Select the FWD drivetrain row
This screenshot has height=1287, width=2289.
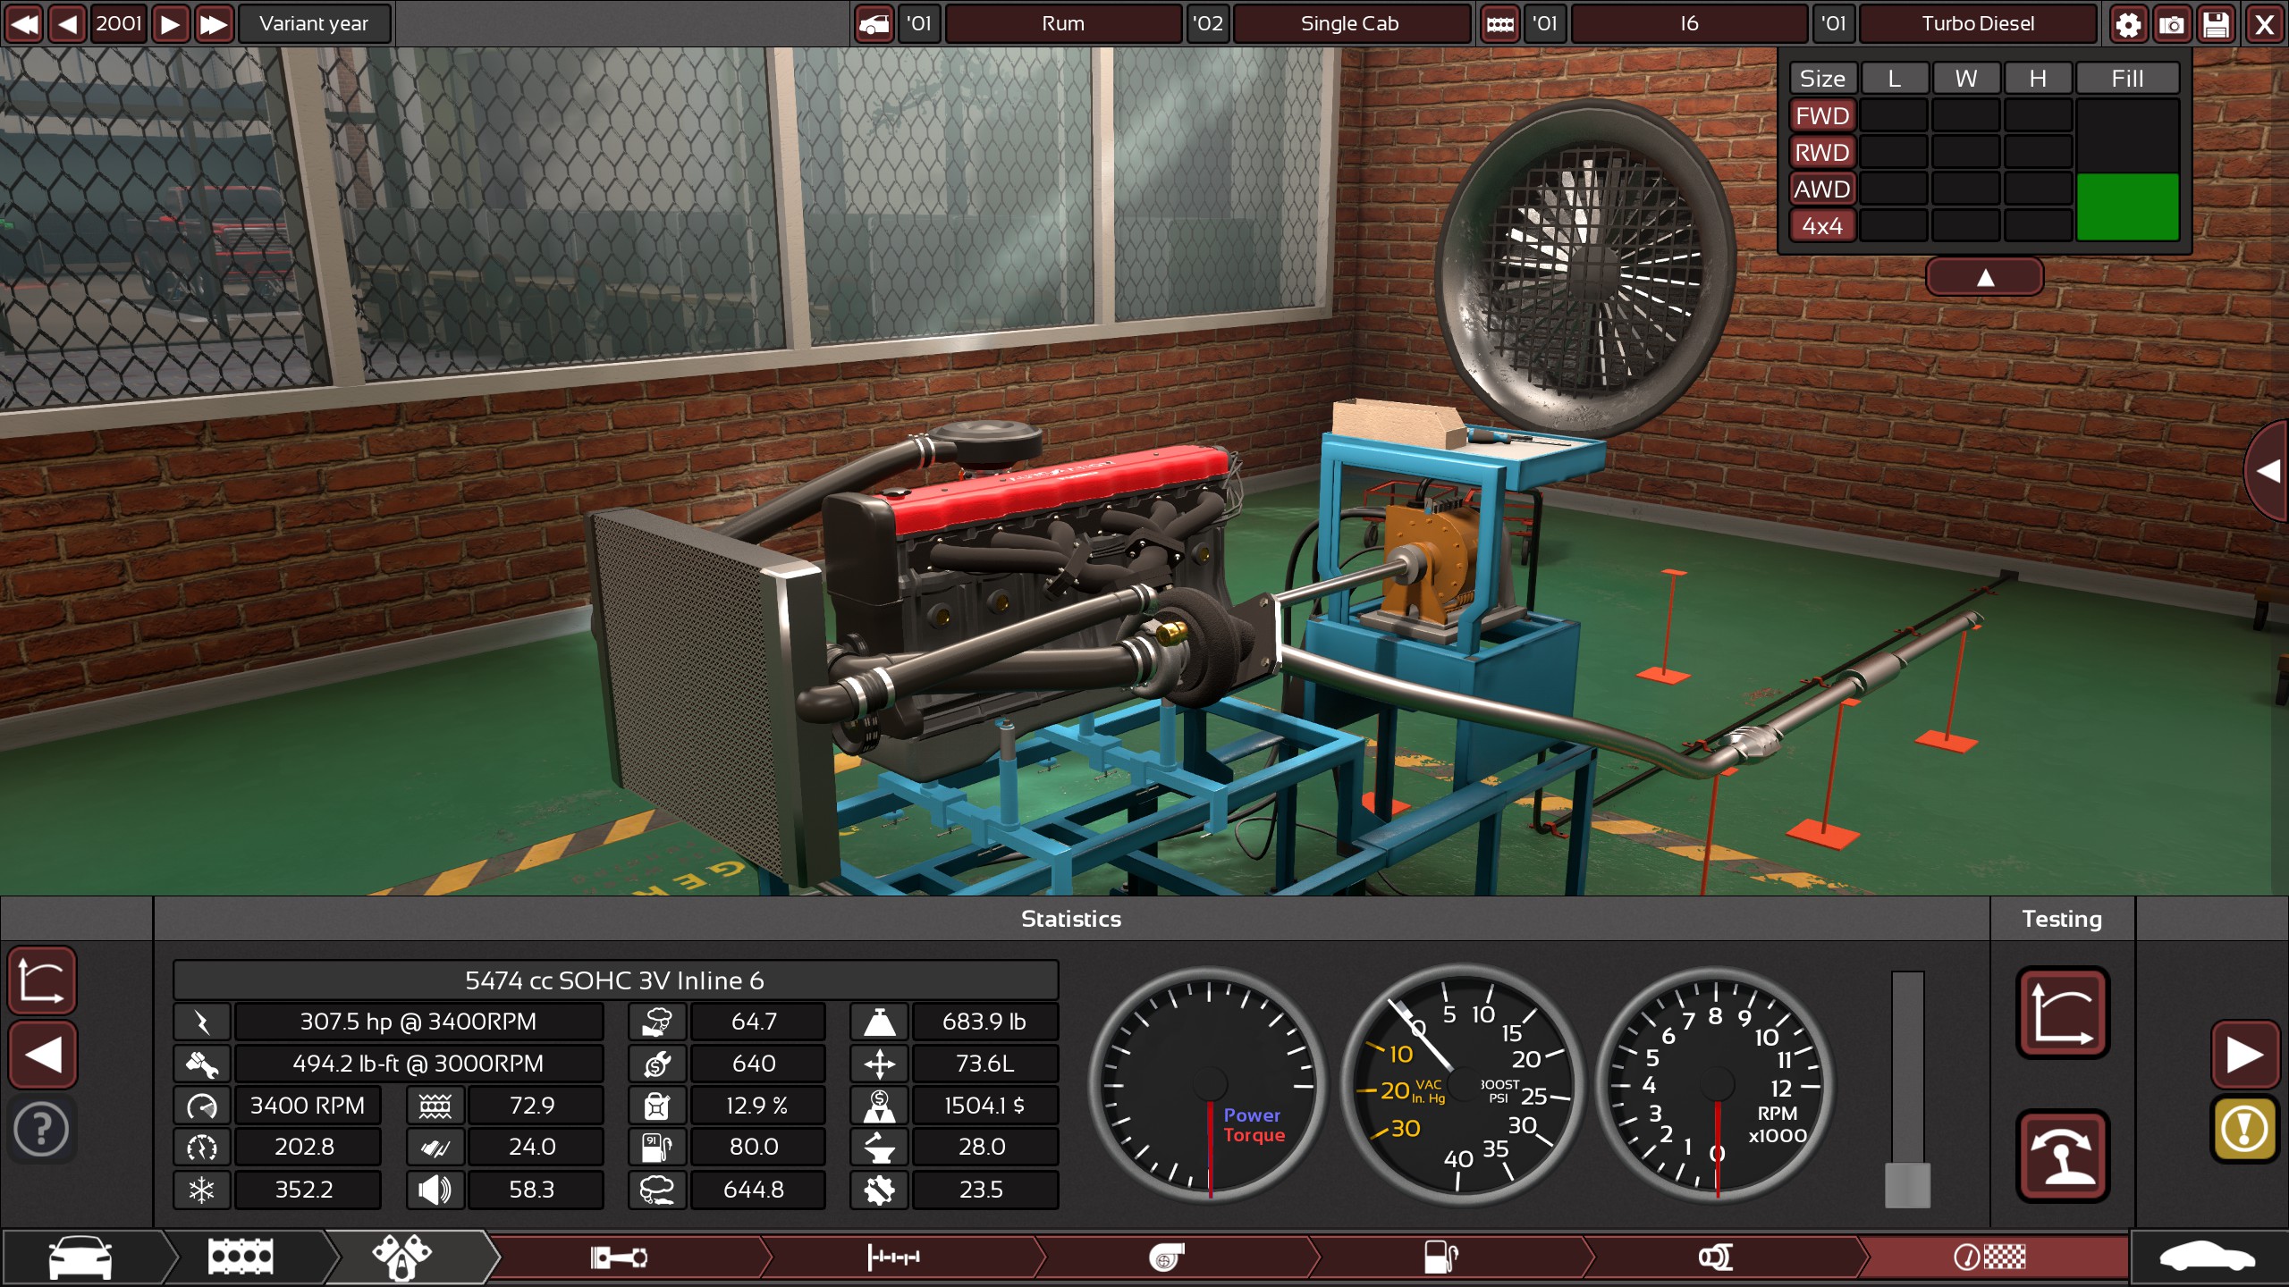tap(1822, 116)
